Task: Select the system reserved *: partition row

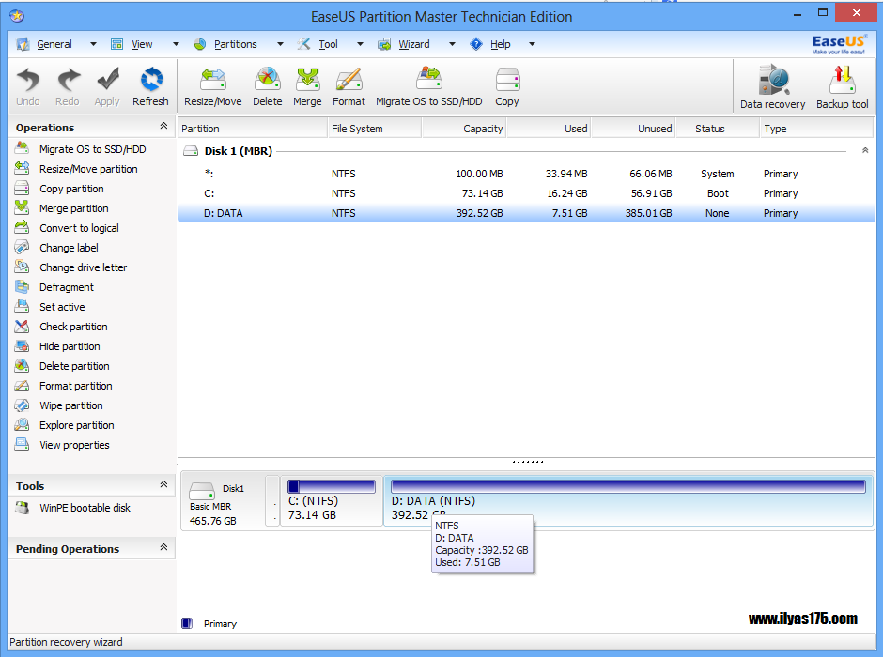Action: tap(527, 174)
